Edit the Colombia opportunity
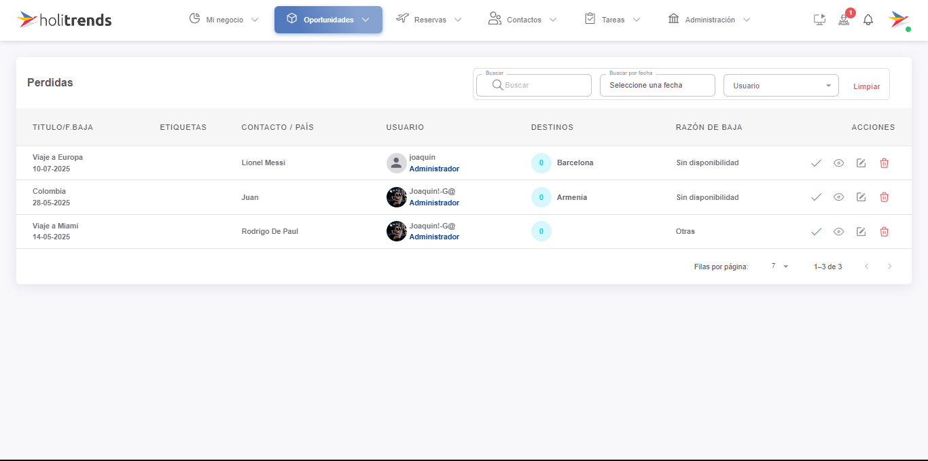Image resolution: width=928 pixels, height=461 pixels. click(861, 197)
